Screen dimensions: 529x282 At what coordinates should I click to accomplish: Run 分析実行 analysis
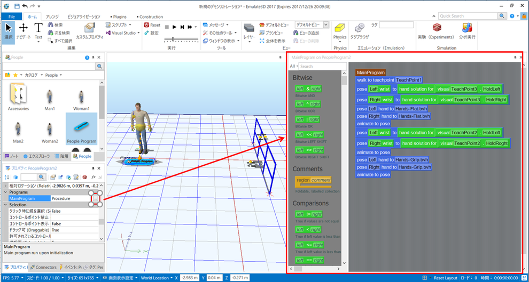(x=467, y=31)
